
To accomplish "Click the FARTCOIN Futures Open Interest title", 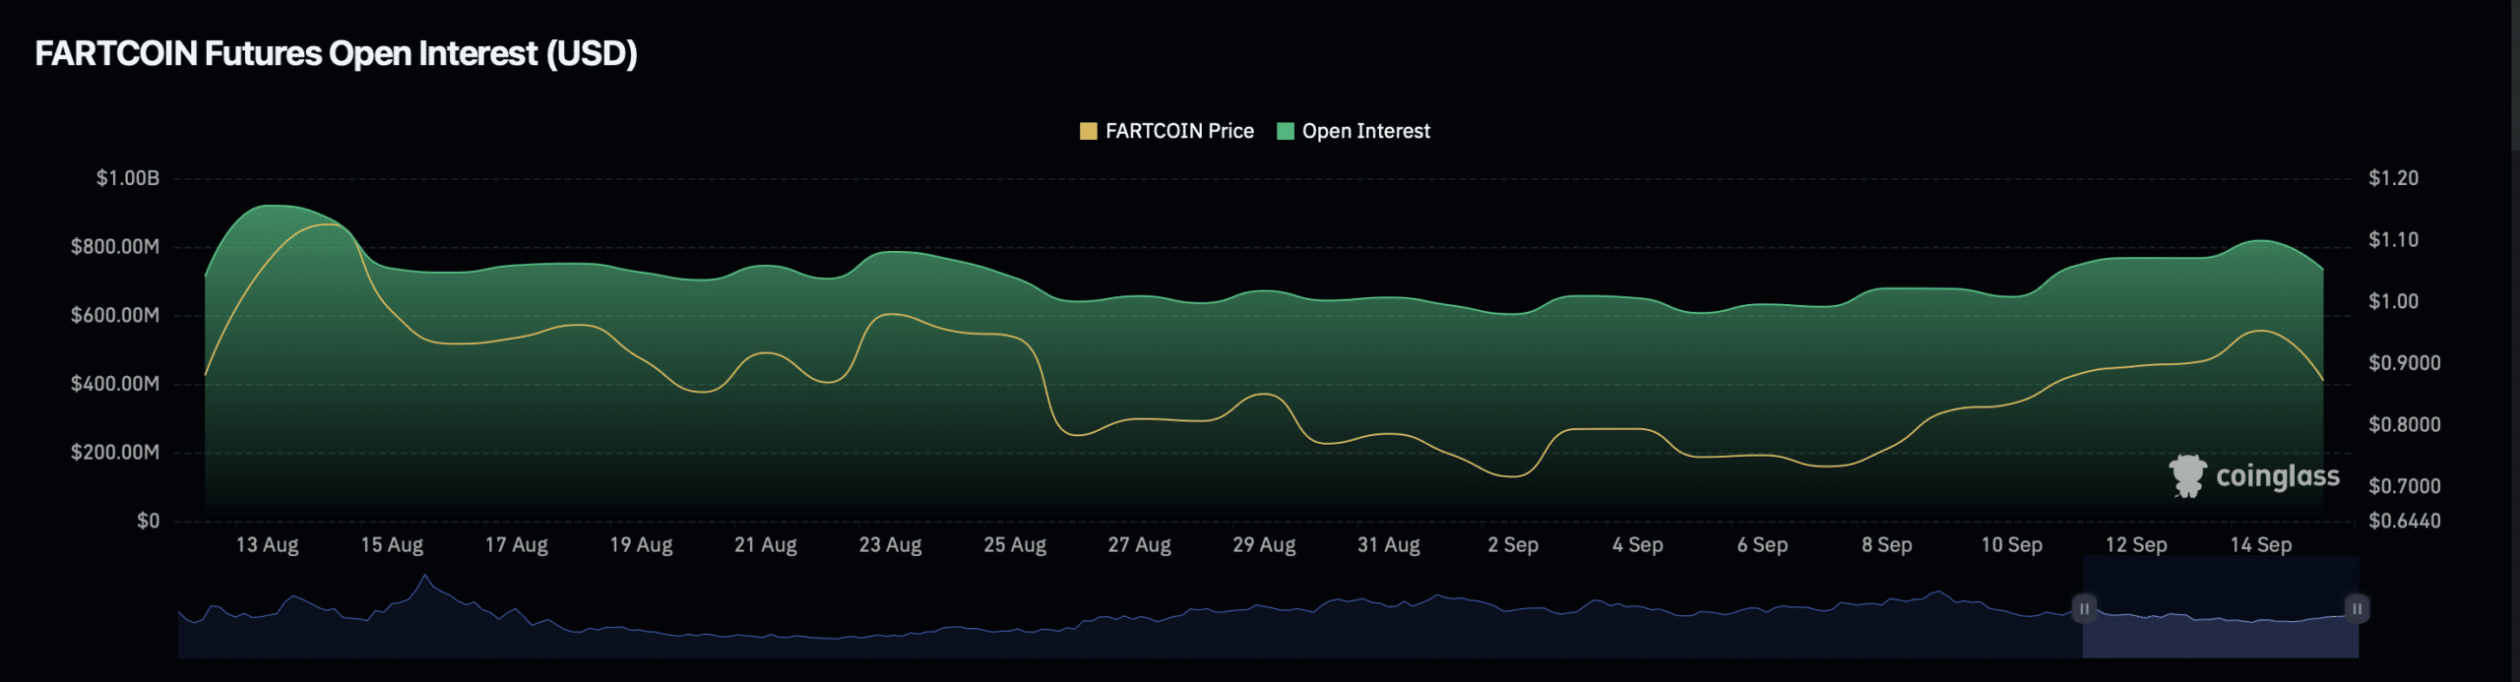I will pos(336,53).
